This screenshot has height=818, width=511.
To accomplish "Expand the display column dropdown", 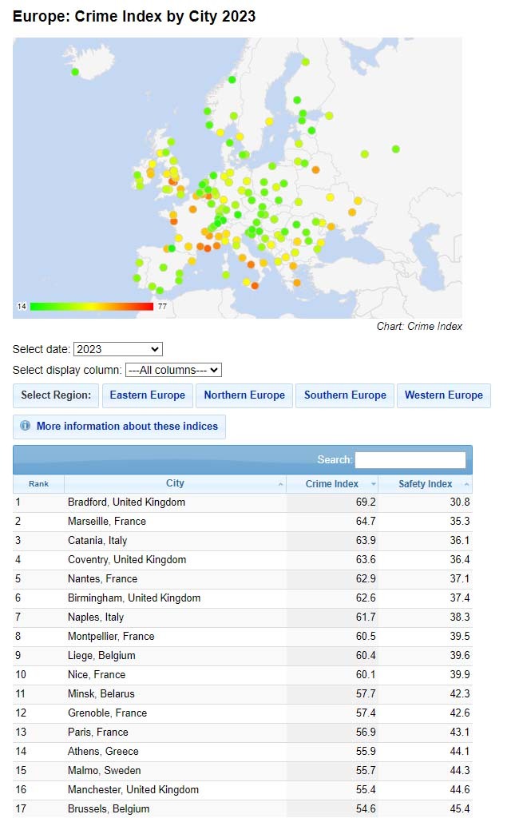I will coord(173,370).
